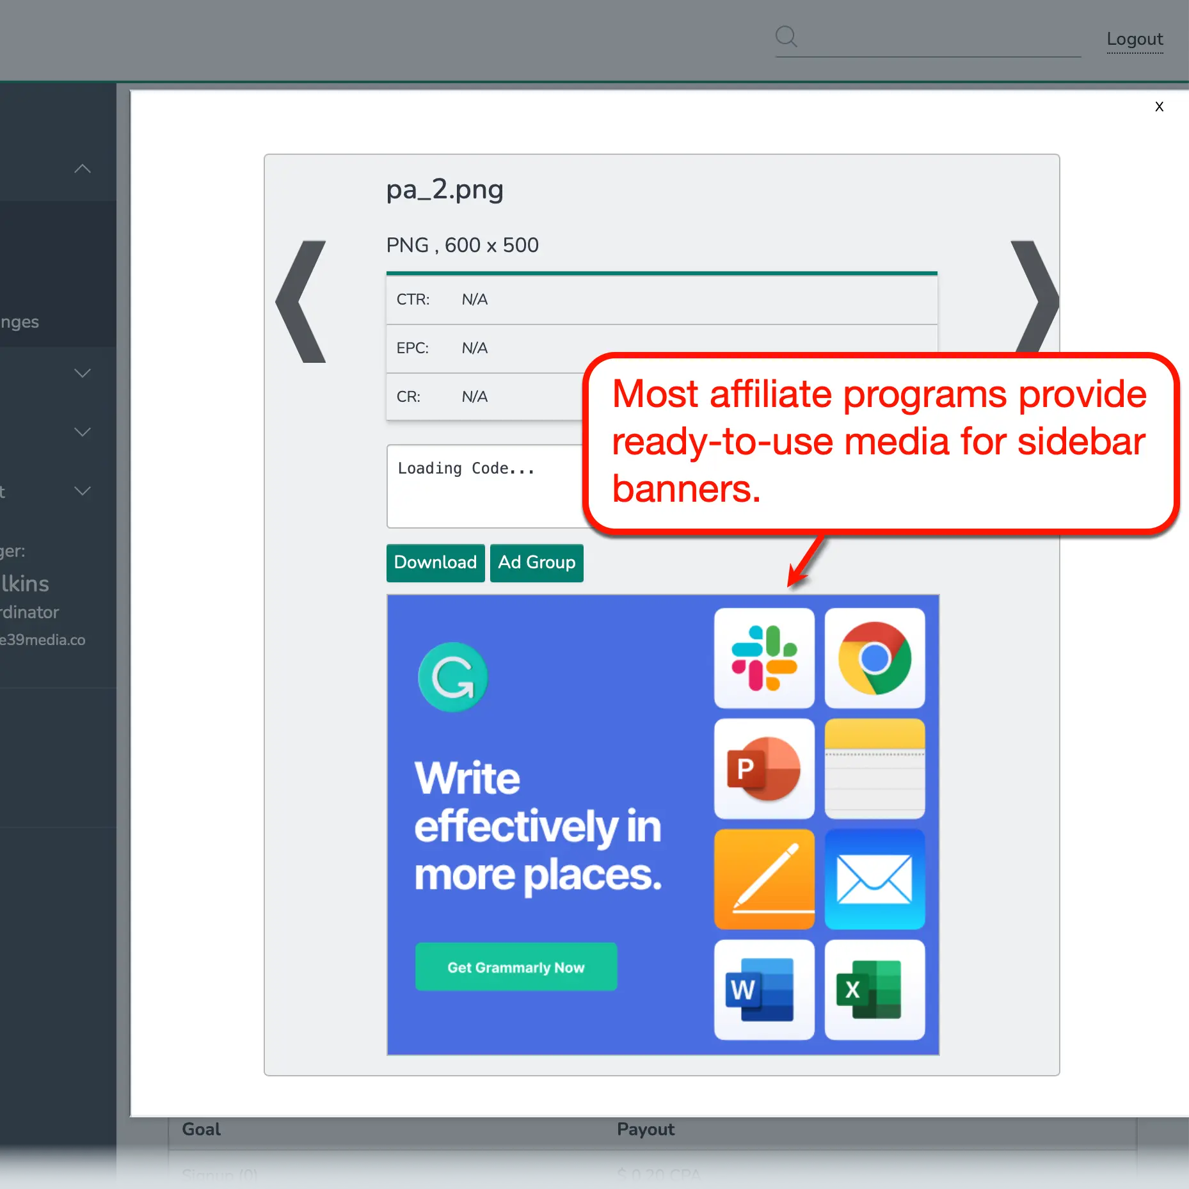Click 'Write effectively in more places.' headline
This screenshot has height=1189, width=1189.
(538, 826)
